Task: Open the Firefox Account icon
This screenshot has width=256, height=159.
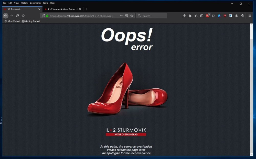Action: pyautogui.click(x=237, y=16)
